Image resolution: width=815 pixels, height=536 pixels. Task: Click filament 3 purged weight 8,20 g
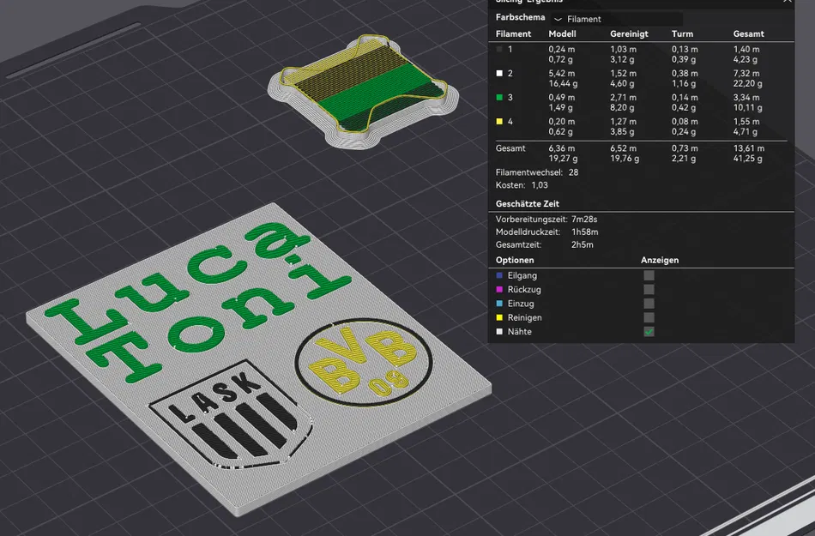tap(622, 107)
